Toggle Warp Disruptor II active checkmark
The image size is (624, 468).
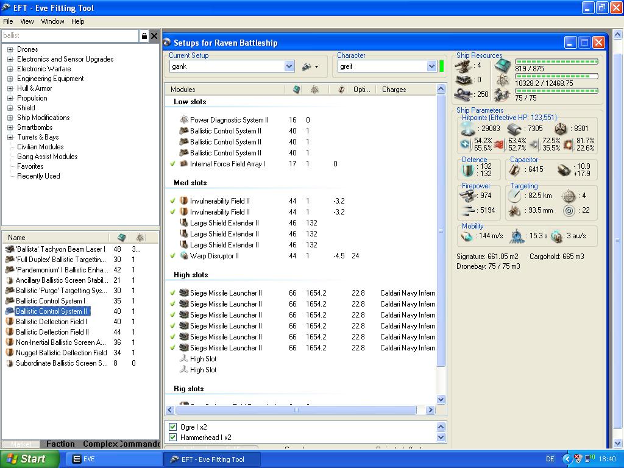point(172,255)
